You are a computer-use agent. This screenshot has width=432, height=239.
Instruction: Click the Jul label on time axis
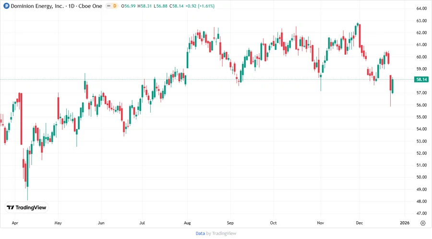coord(142,223)
